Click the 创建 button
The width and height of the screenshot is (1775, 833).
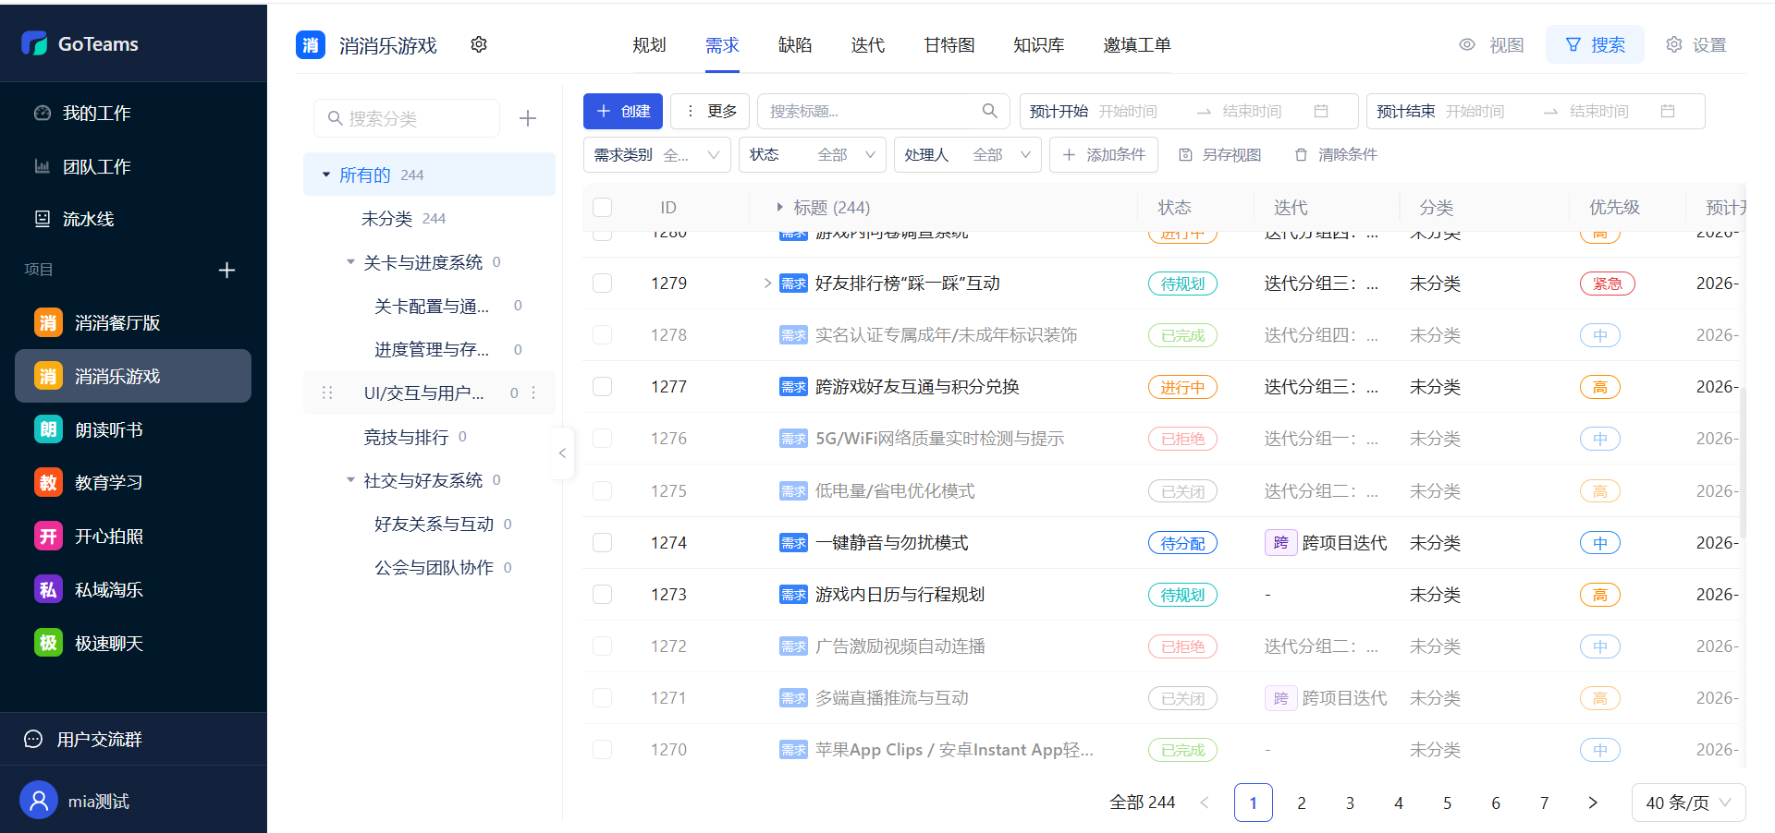(x=623, y=111)
